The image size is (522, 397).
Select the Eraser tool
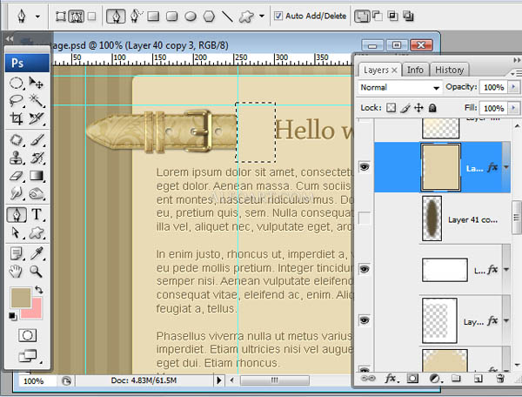click(16, 176)
